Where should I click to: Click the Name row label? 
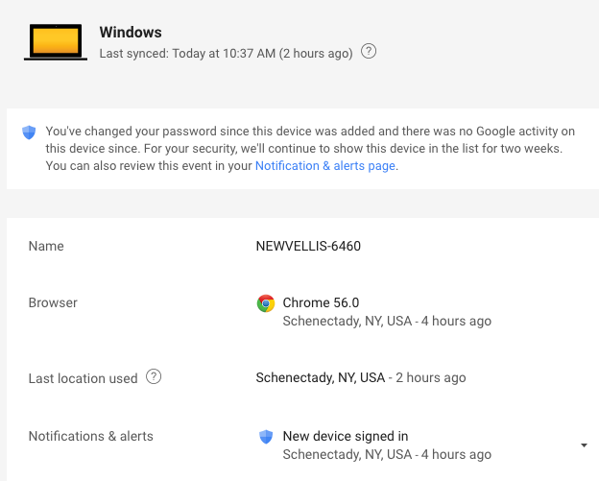(x=46, y=246)
